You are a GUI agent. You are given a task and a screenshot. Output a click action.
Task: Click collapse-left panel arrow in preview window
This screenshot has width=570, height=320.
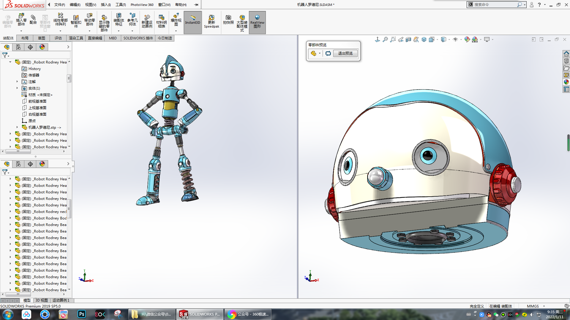tap(534, 39)
